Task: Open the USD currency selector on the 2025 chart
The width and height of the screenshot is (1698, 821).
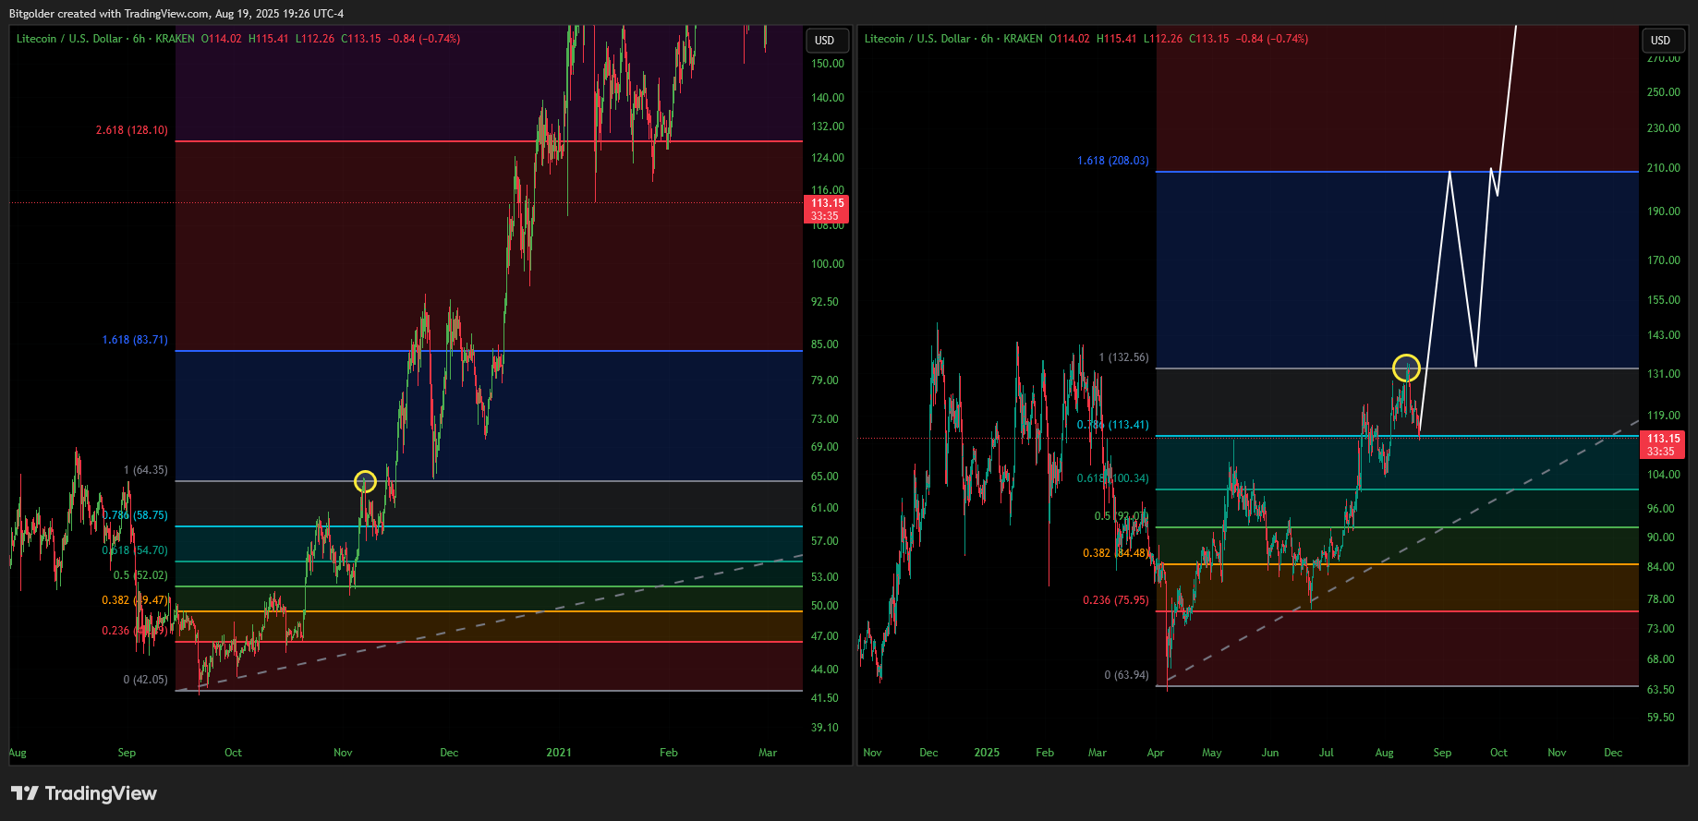Action: 1661,41
